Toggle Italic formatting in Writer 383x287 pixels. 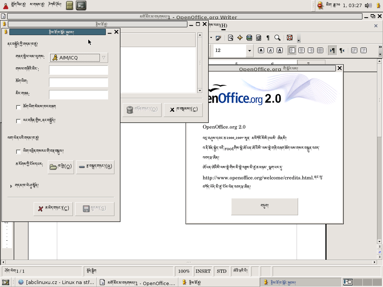[270, 50]
